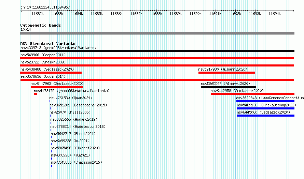
Task: Click the 11687k ruler tick
Action: click(136, 14)
